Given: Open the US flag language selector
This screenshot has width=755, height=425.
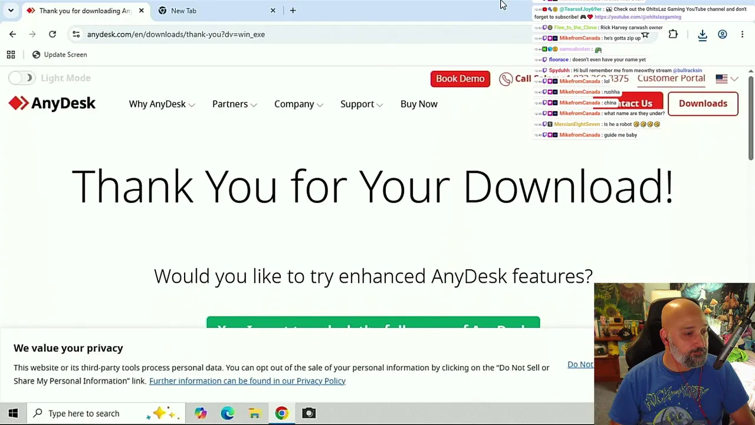Looking at the screenshot, I should coord(727,79).
